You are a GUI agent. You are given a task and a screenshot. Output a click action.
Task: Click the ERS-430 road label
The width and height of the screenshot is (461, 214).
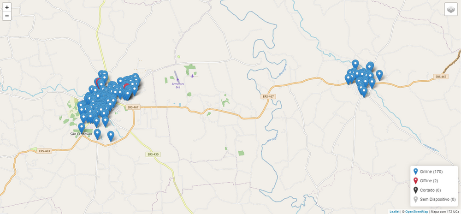pyautogui.click(x=153, y=155)
